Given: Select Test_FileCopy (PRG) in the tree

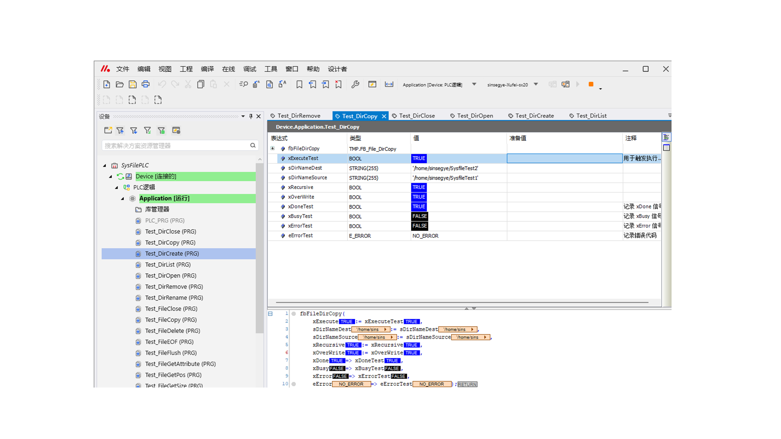Looking at the screenshot, I should (x=171, y=320).
